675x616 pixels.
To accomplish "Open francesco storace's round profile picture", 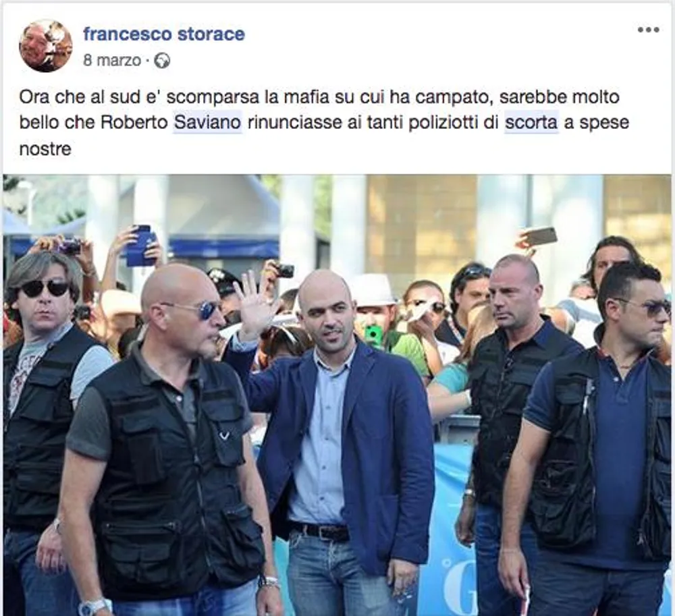I will (x=46, y=46).
